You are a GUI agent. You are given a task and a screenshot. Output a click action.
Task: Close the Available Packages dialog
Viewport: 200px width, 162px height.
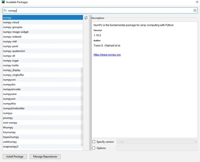pos(197,2)
